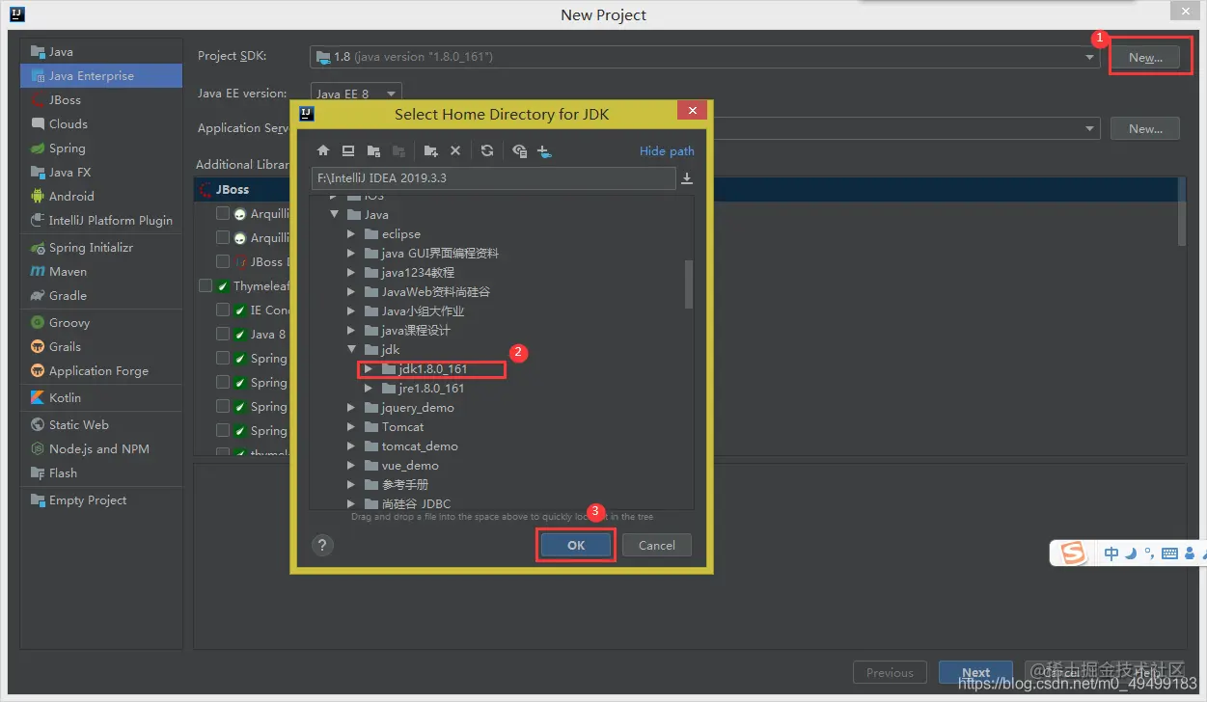Open Java EE version dropdown
The width and height of the screenshot is (1207, 702).
(356, 94)
